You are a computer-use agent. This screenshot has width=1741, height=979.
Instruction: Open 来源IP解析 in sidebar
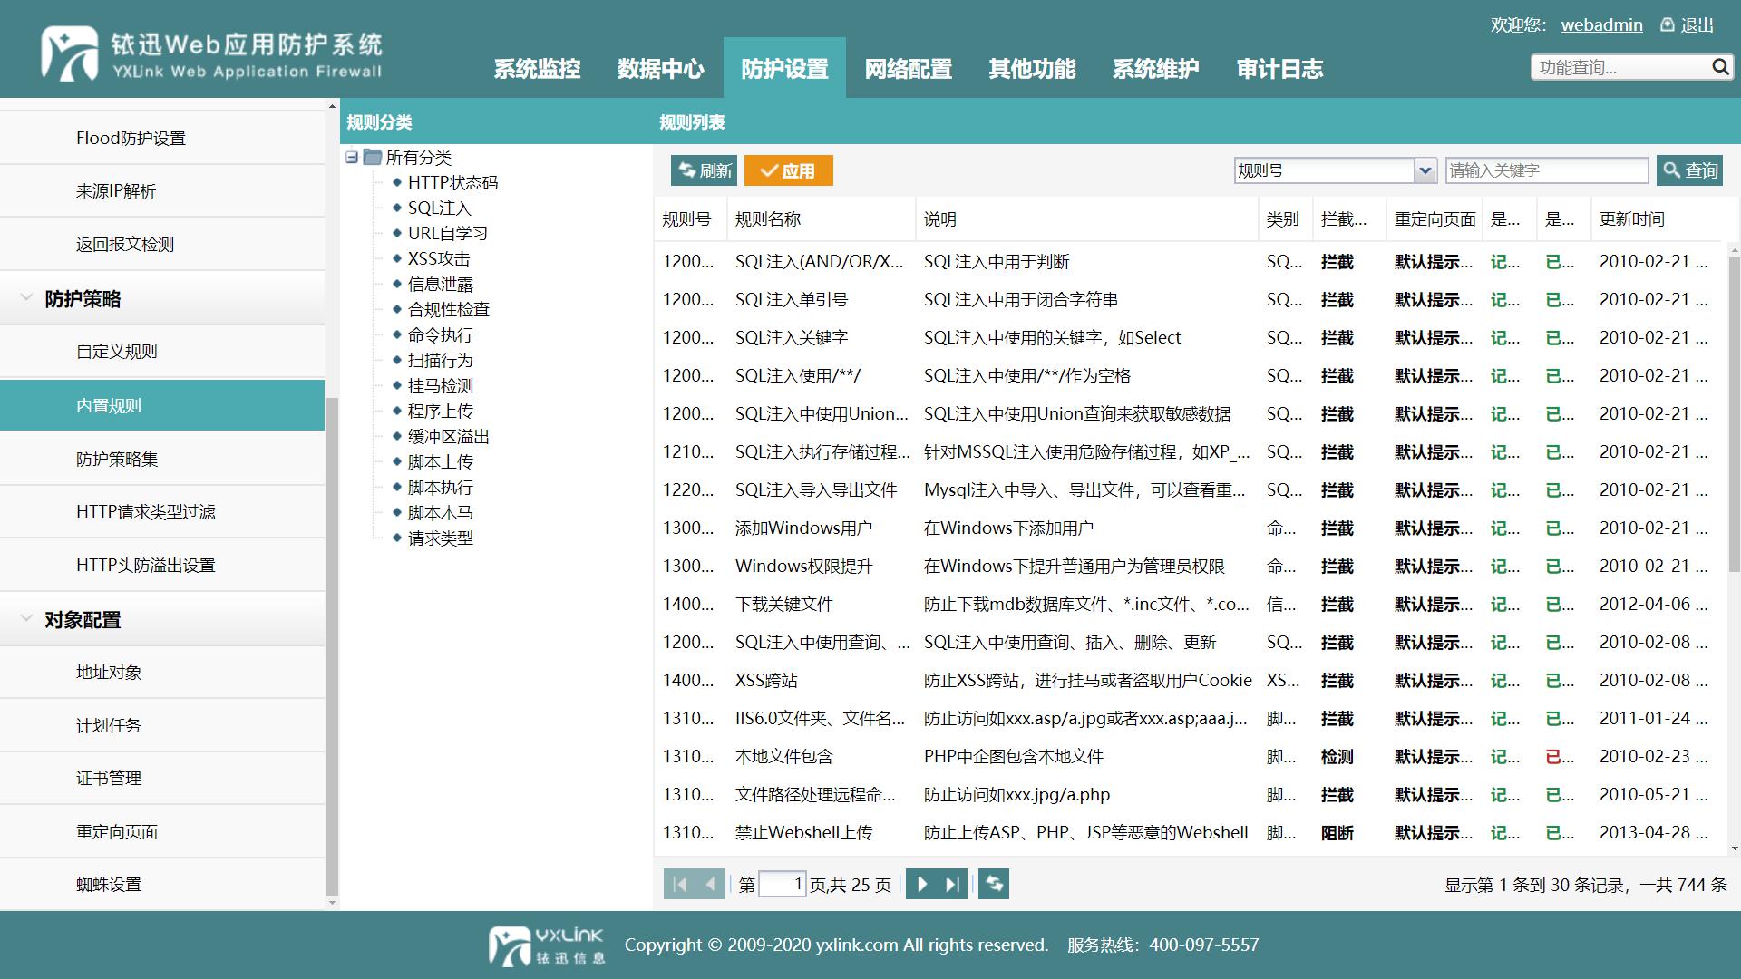(x=162, y=191)
